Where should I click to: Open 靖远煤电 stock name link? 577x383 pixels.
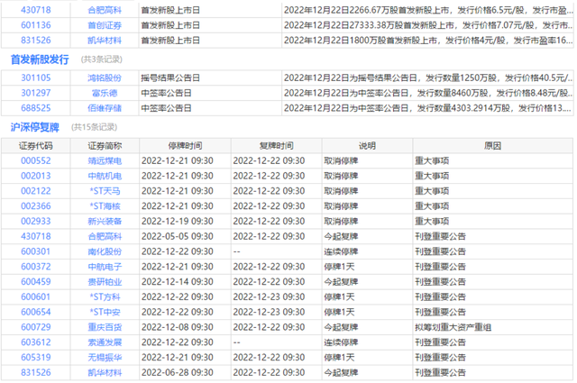(105, 160)
